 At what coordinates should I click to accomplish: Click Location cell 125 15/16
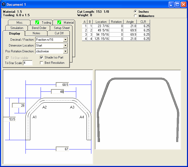(101, 39)
